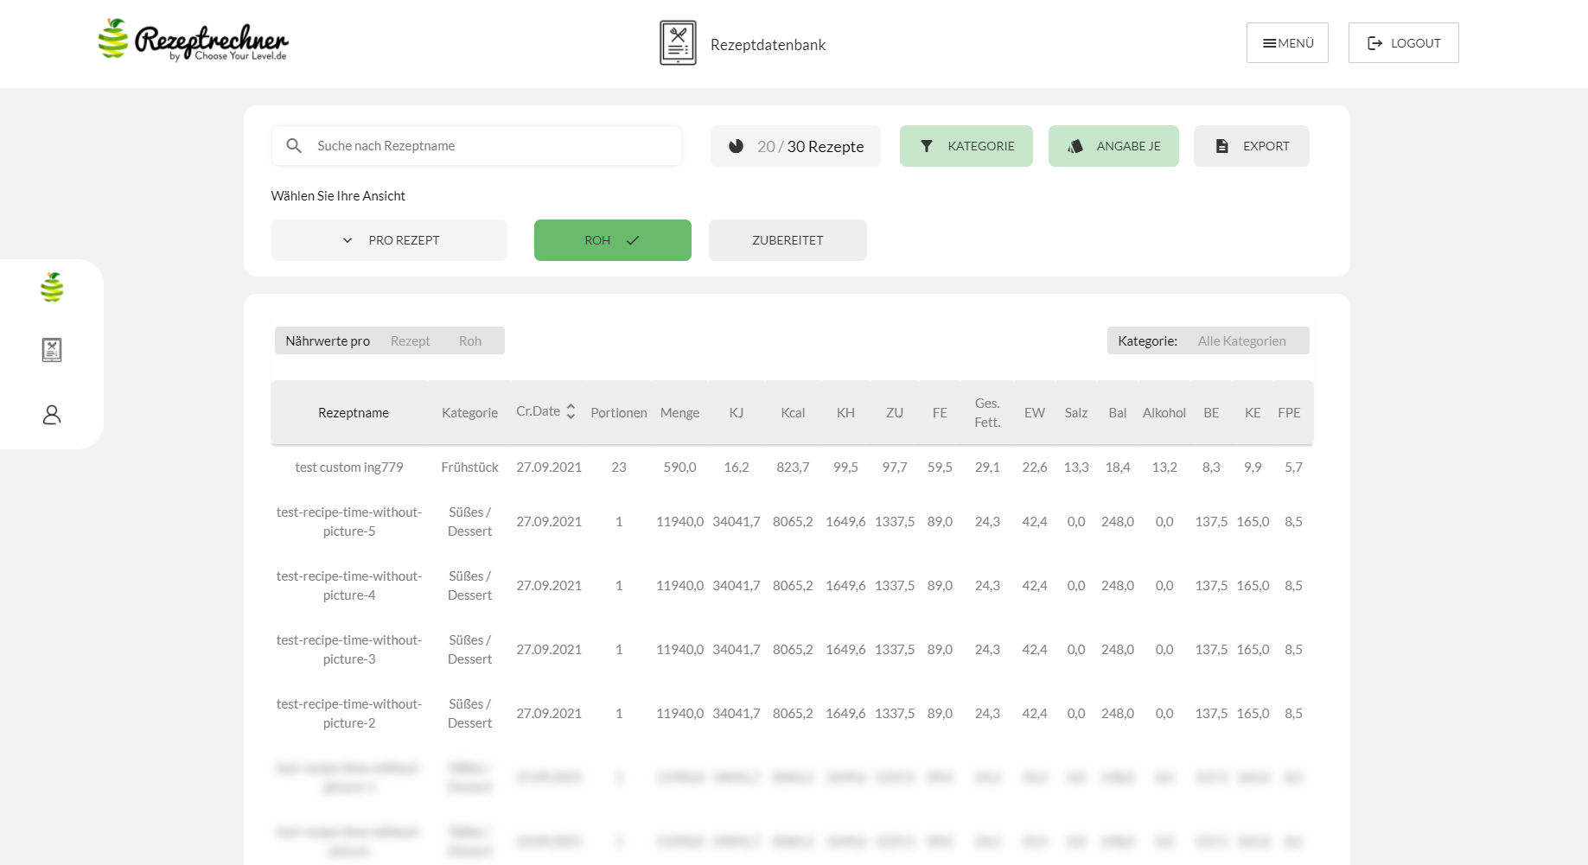
Task: Click the apple icon in left sidebar
Action: pos(52,287)
